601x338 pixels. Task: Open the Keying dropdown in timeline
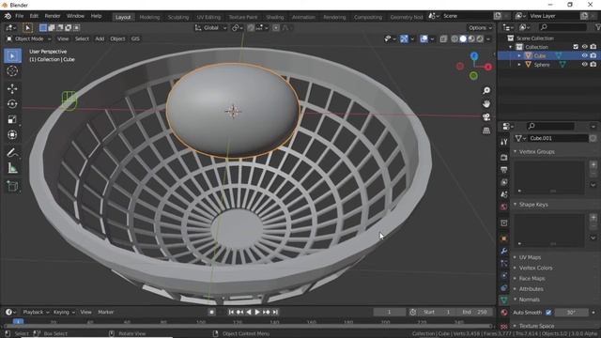click(x=64, y=312)
